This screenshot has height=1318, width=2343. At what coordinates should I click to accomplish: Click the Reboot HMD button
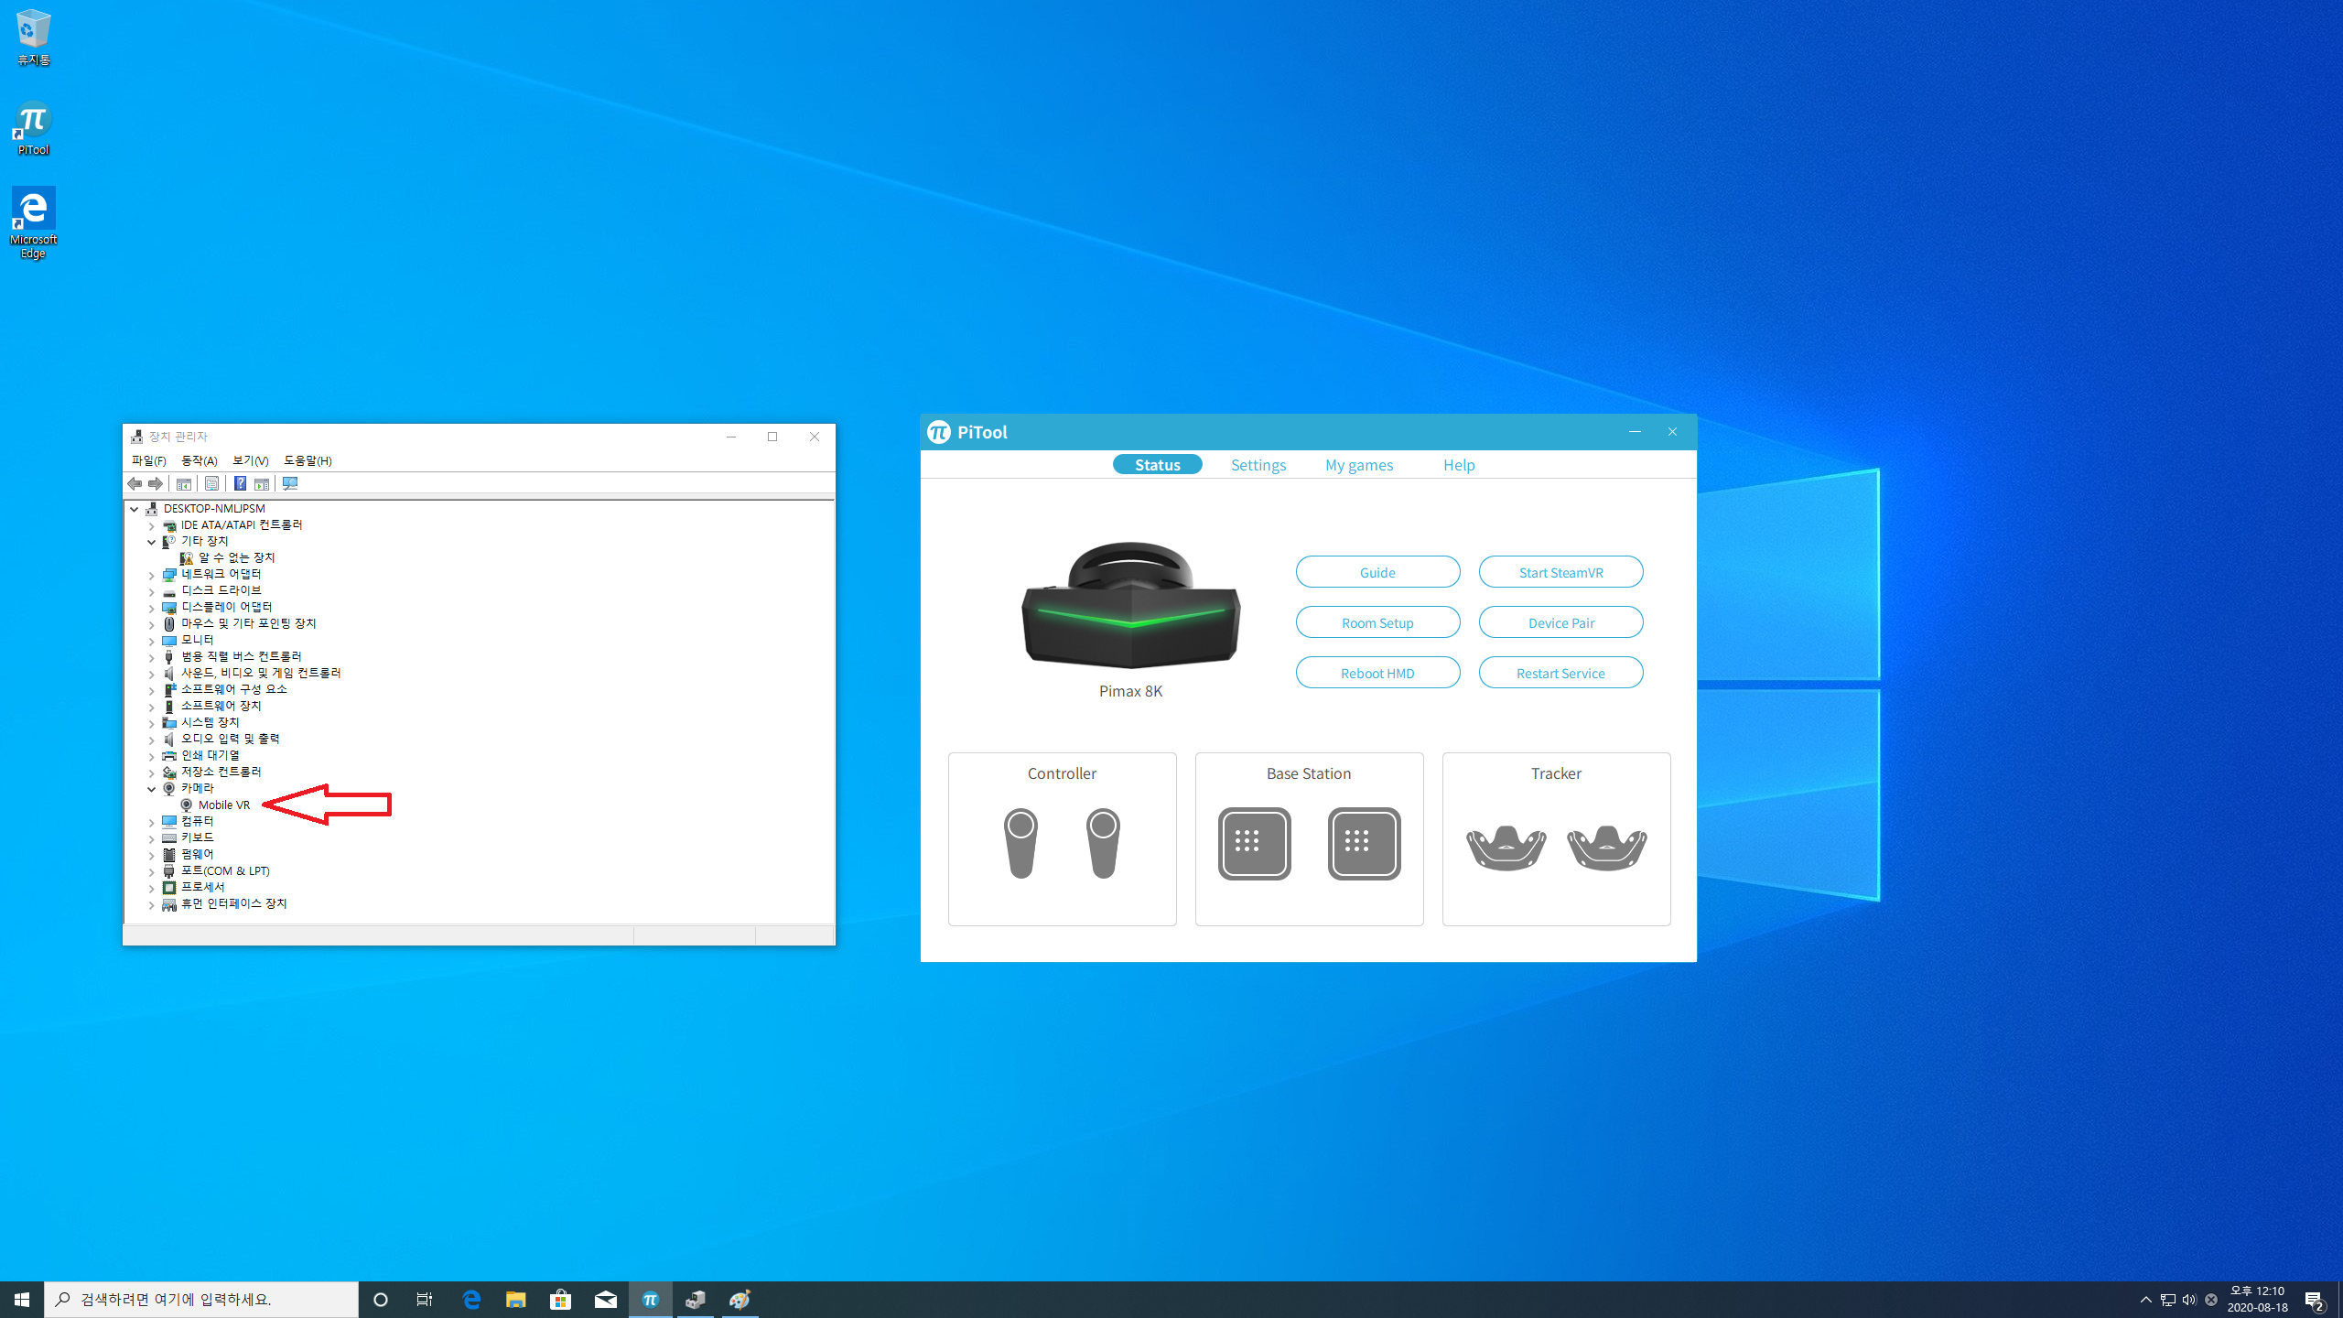coord(1377,673)
